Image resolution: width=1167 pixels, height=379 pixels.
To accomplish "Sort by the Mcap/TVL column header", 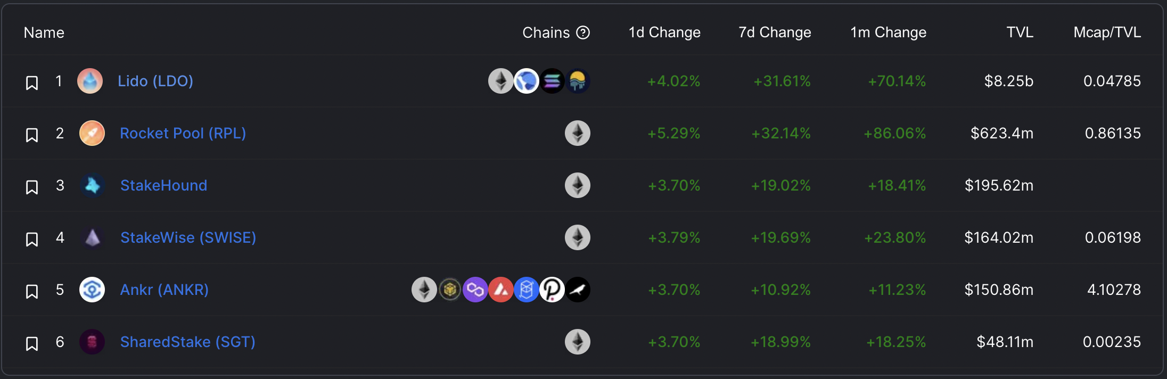I will click(x=1107, y=32).
